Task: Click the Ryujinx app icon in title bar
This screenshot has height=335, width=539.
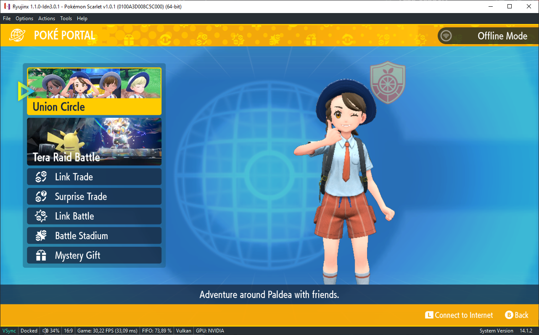Action: pos(7,7)
